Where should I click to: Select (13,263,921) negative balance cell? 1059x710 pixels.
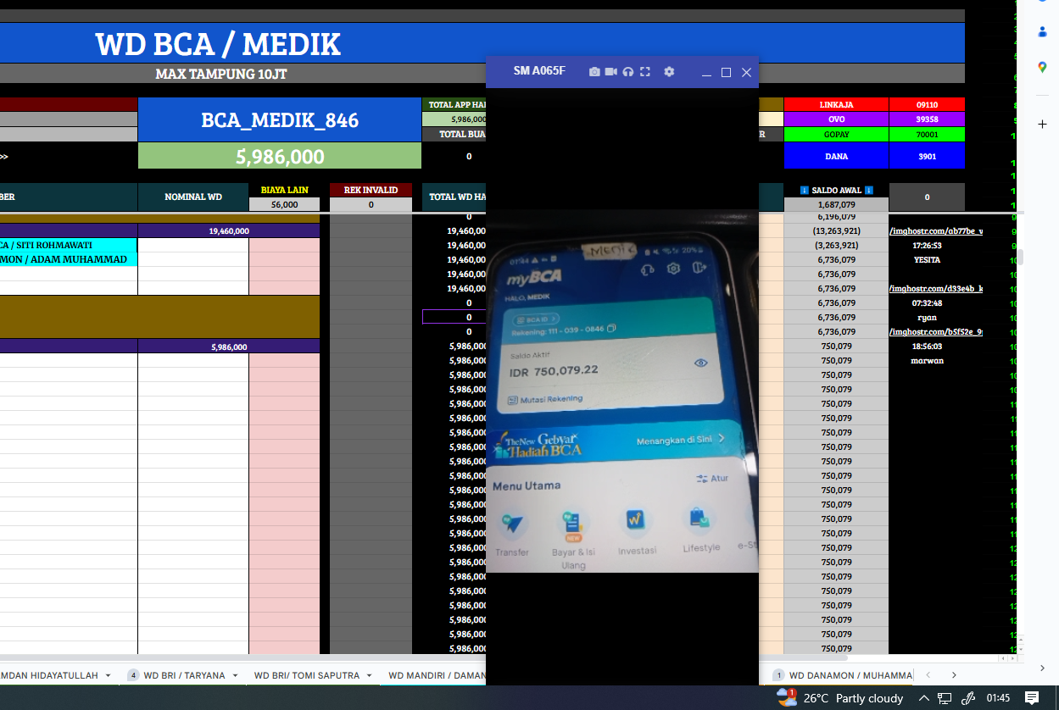click(836, 231)
